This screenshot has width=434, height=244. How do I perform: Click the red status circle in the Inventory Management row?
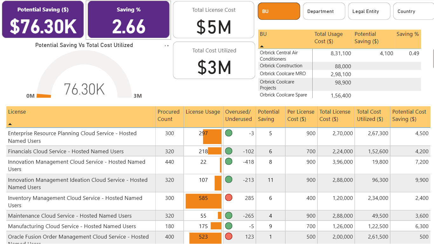click(x=228, y=198)
